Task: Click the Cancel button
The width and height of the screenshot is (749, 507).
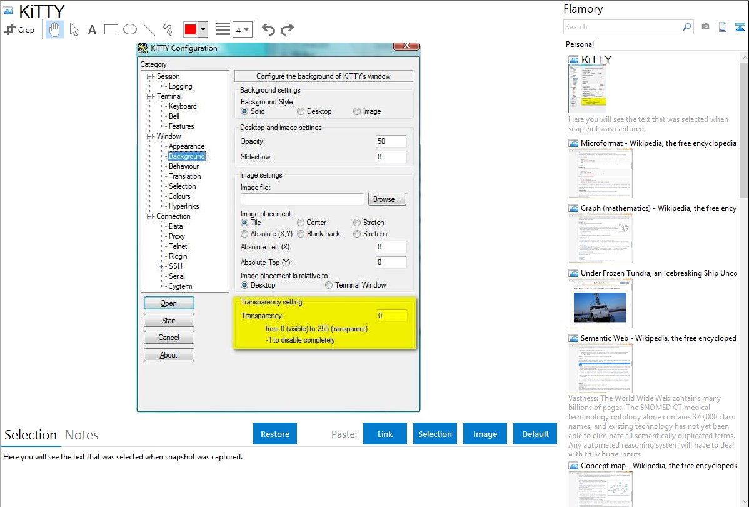Action: 169,338
